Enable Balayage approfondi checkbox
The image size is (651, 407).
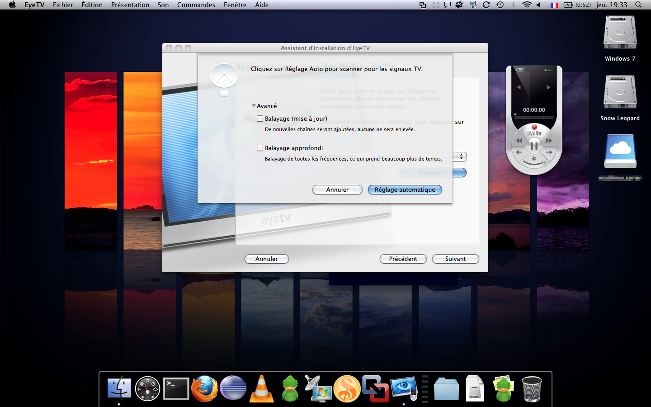260,148
